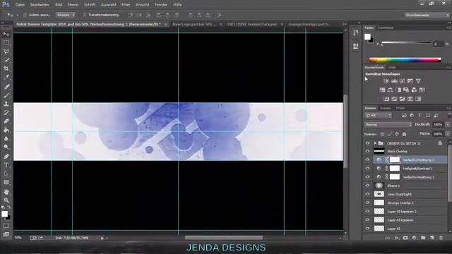
Task: Filter layers by type (T) icon
Action: [x=420, y=116]
